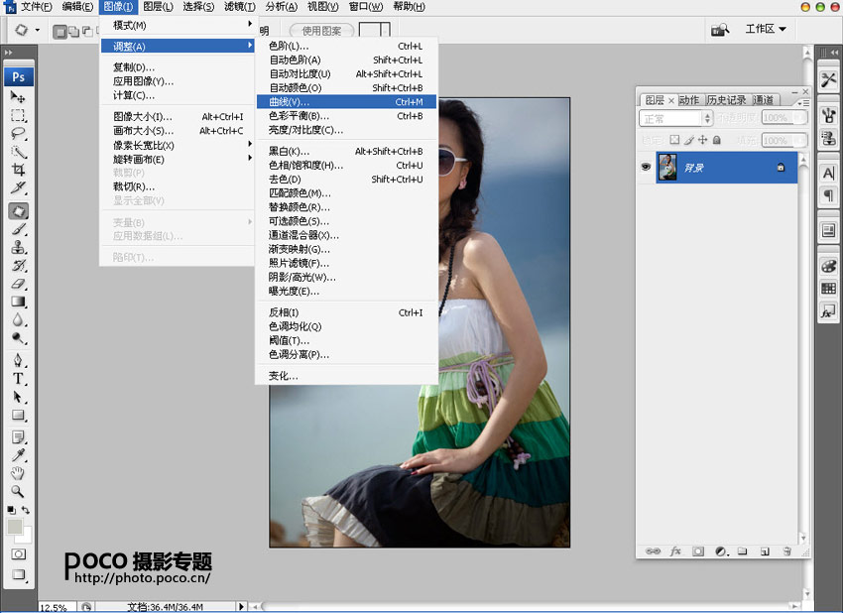Pick the Zoom magnifier tool
Image resolution: width=843 pixels, height=613 pixels.
pos(18,491)
